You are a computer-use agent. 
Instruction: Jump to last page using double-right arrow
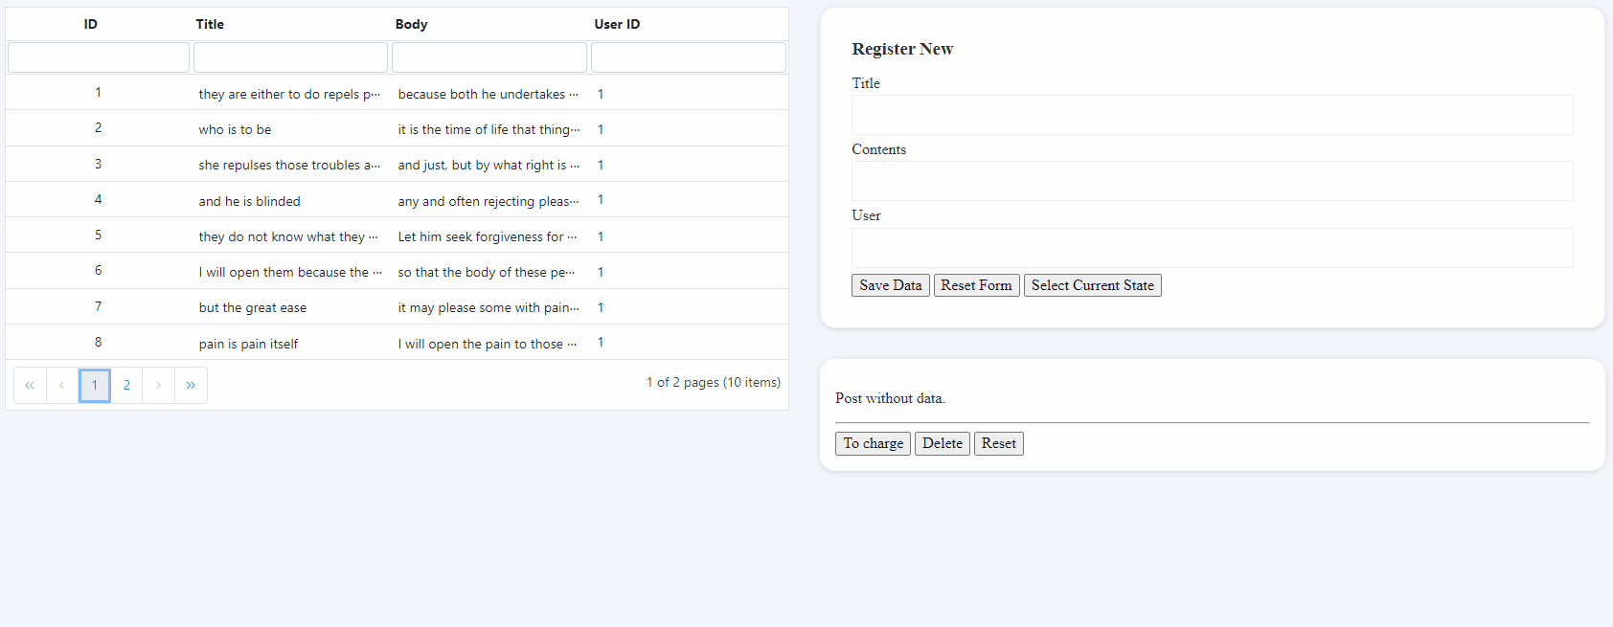pyautogui.click(x=191, y=385)
